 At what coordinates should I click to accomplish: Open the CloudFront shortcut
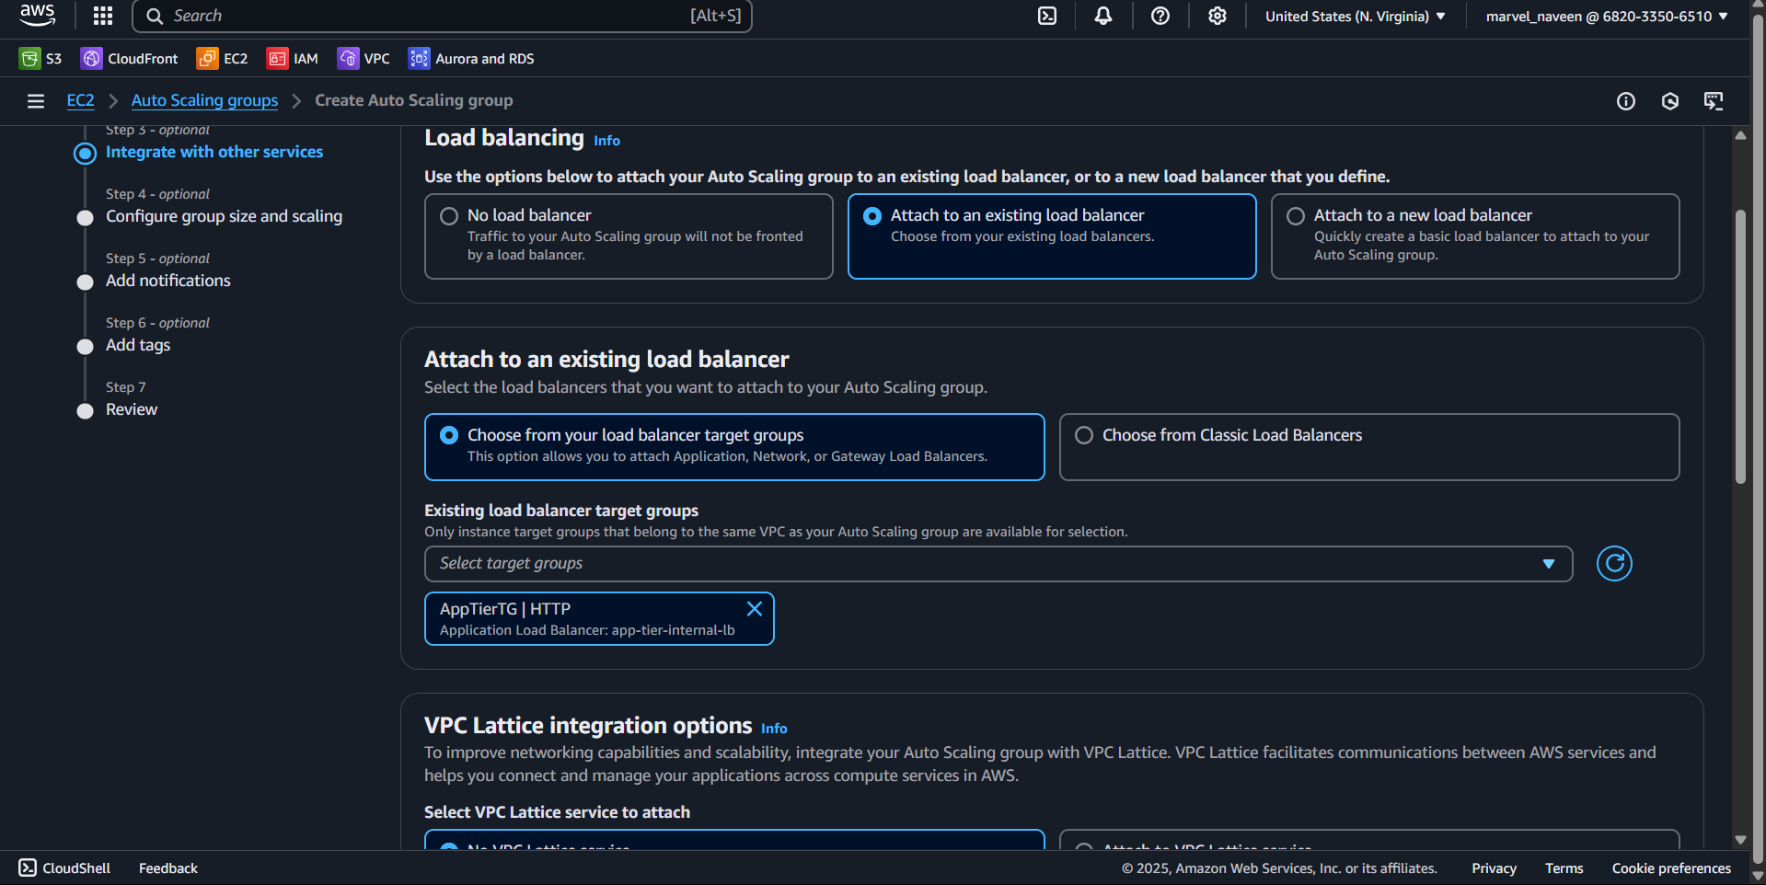(x=130, y=59)
